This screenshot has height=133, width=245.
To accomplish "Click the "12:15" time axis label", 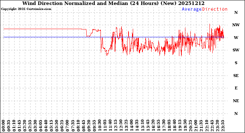I will point(116,126).
